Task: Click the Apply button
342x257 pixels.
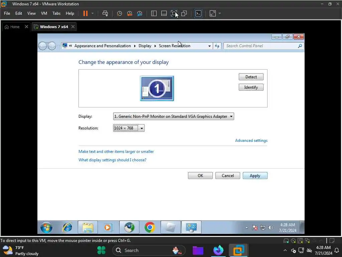Action: [x=255, y=175]
